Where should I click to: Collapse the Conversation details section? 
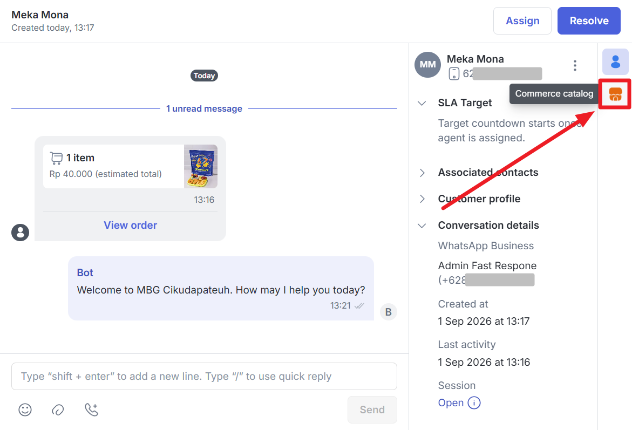[x=422, y=226]
